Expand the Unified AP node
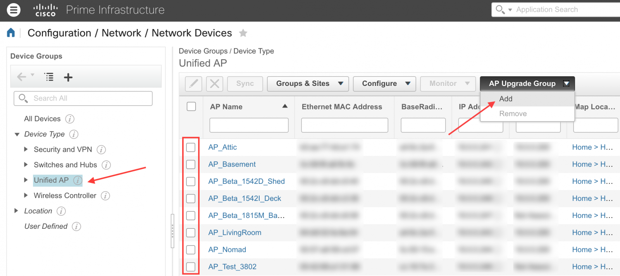620x276 pixels. [26, 180]
